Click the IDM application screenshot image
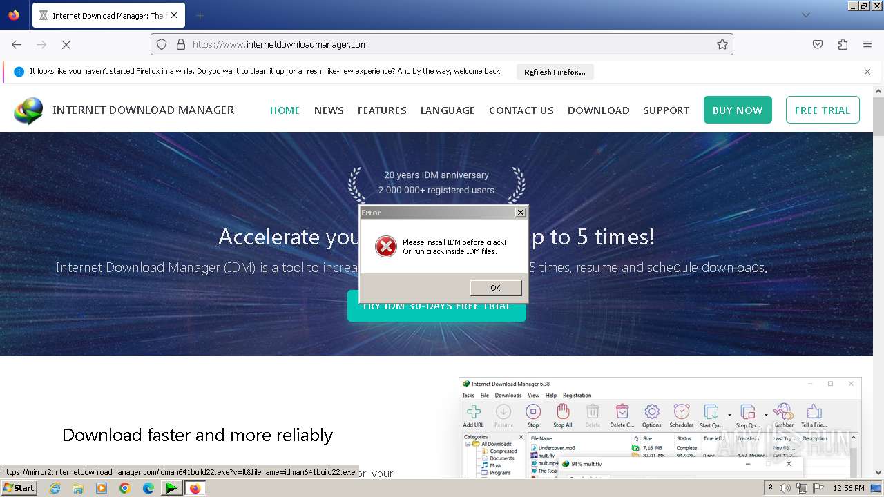Viewport: 884px width, 497px height. click(660, 427)
